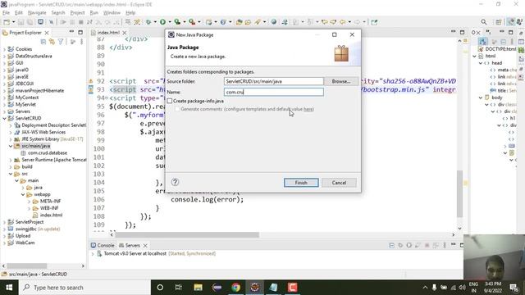
Task: Click the Run green play icon
Action: 162,22
